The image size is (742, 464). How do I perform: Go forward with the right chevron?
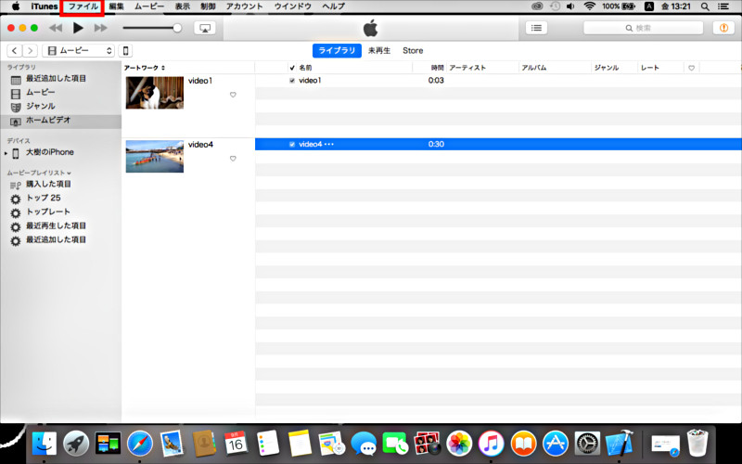(x=30, y=51)
